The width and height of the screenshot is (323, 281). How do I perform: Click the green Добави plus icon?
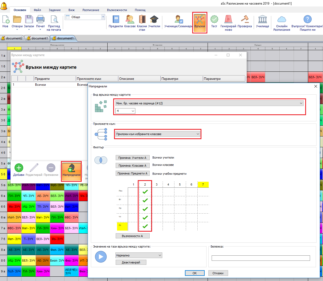click(19, 168)
